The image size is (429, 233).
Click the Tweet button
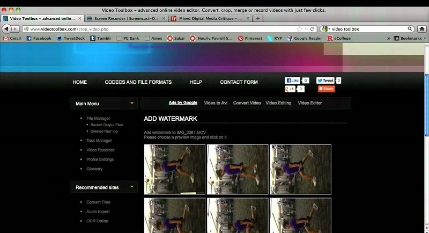tap(326, 81)
